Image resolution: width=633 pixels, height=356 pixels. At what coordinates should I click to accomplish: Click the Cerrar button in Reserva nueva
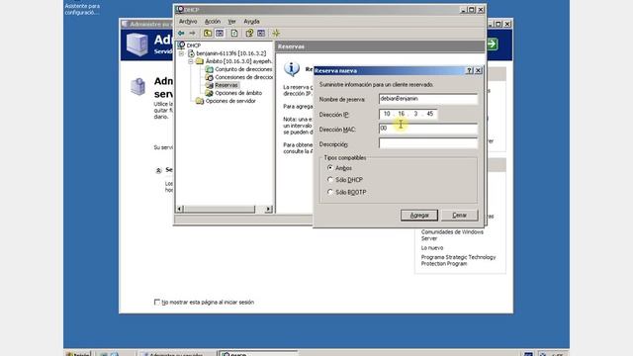coord(459,216)
